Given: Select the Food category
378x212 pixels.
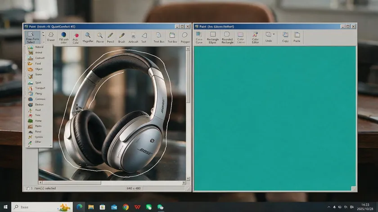Looking at the screenshot, I should tap(39, 63).
